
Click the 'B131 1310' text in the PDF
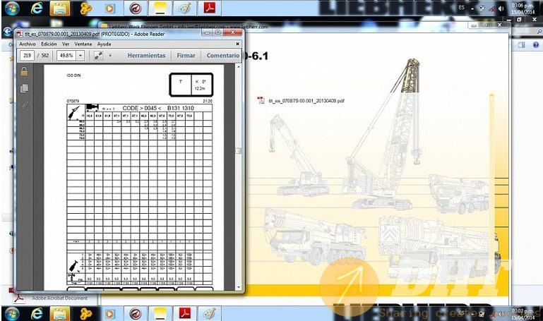click(181, 108)
